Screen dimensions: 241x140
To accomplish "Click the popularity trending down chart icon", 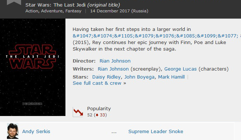I will click(78, 112).
